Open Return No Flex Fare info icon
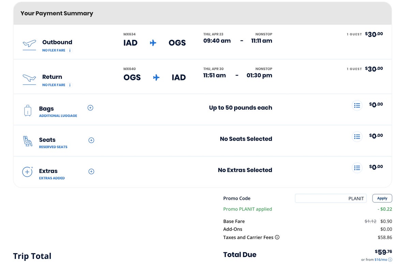This screenshot has height=266, width=409. (x=70, y=85)
